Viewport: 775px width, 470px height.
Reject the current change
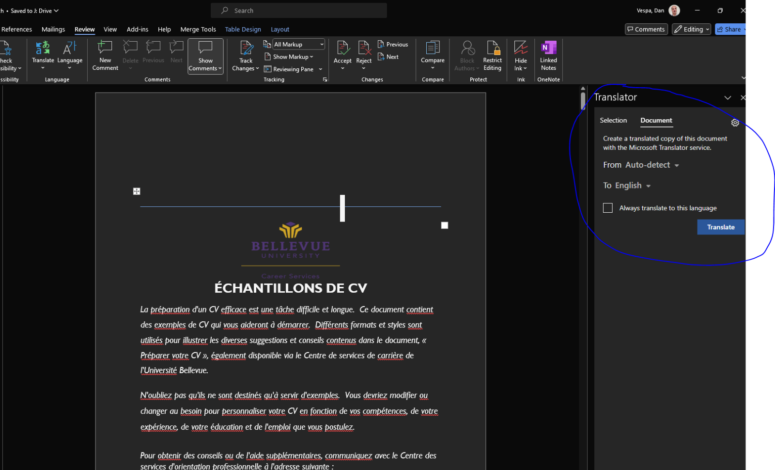coord(363,53)
